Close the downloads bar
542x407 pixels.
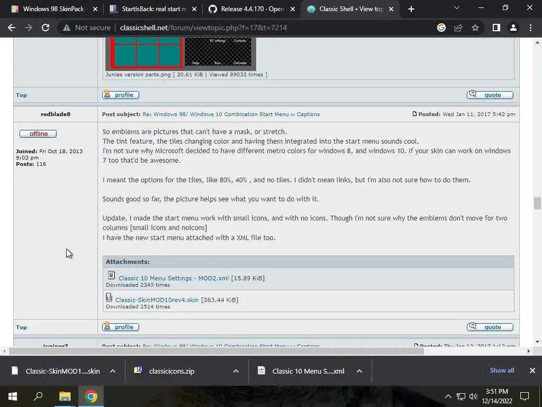click(x=532, y=370)
